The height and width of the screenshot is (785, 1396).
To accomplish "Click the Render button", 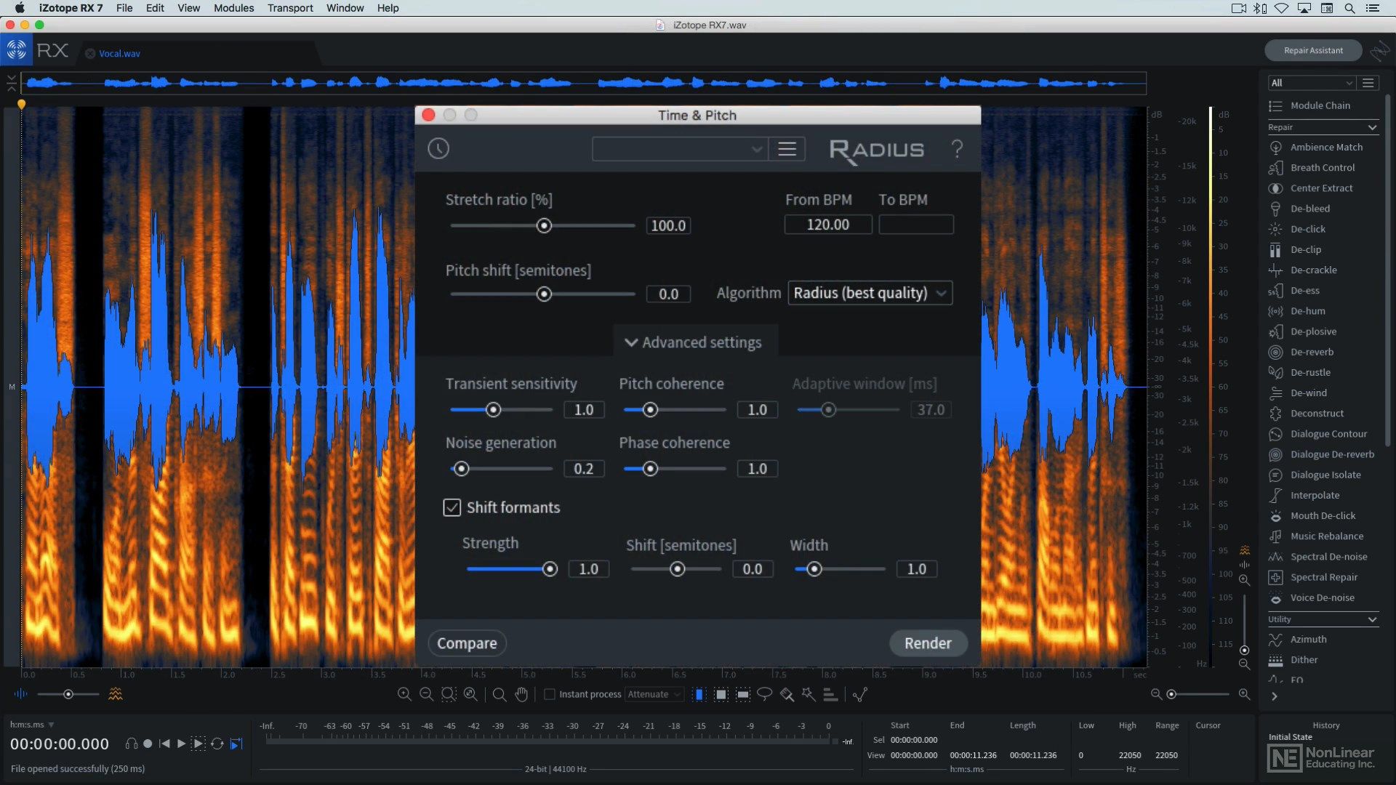I will 928,643.
